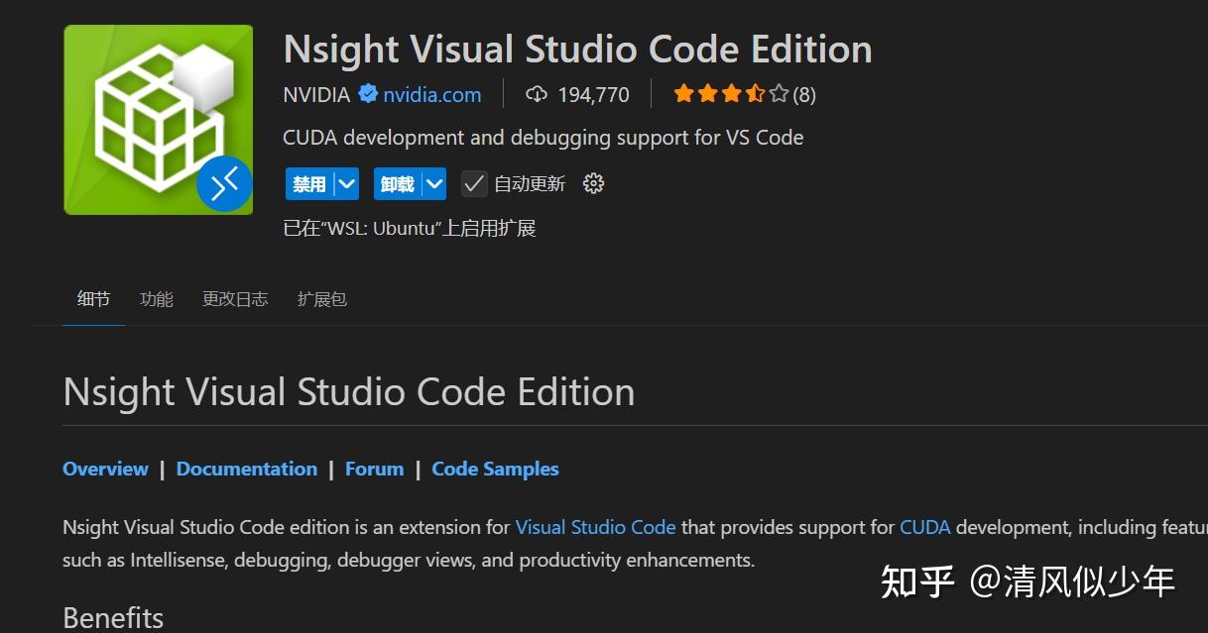Open the extension settings gear
Screen dimensions: 1208x633
click(593, 183)
